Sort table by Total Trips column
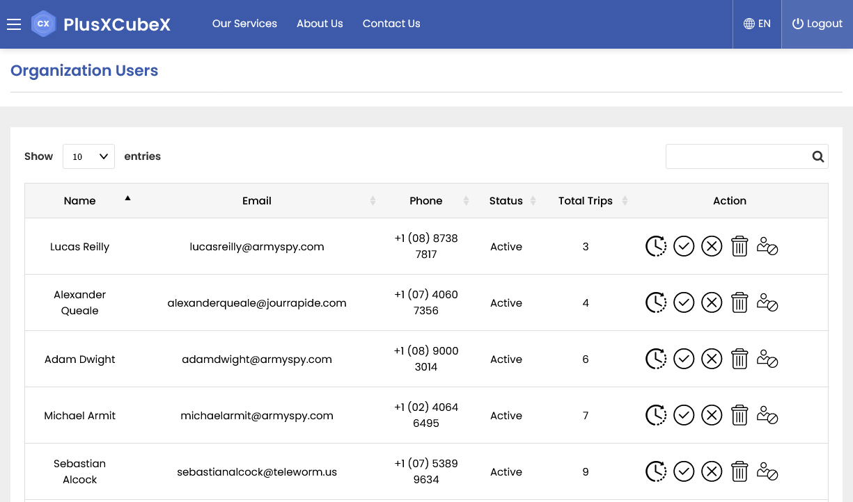853x502 pixels. tap(586, 201)
